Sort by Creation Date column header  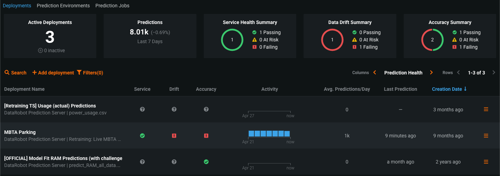coord(447,89)
